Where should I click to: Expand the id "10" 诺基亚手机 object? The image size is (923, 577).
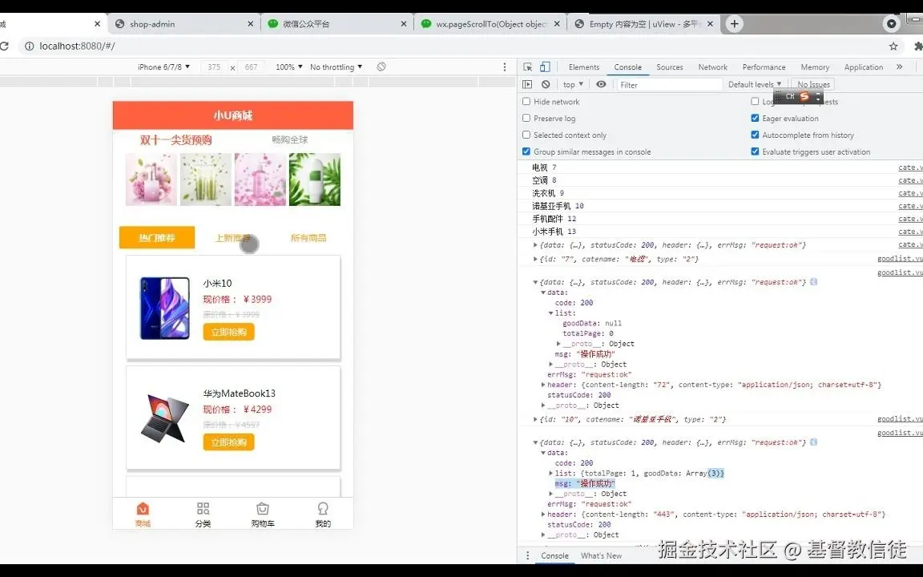click(535, 419)
